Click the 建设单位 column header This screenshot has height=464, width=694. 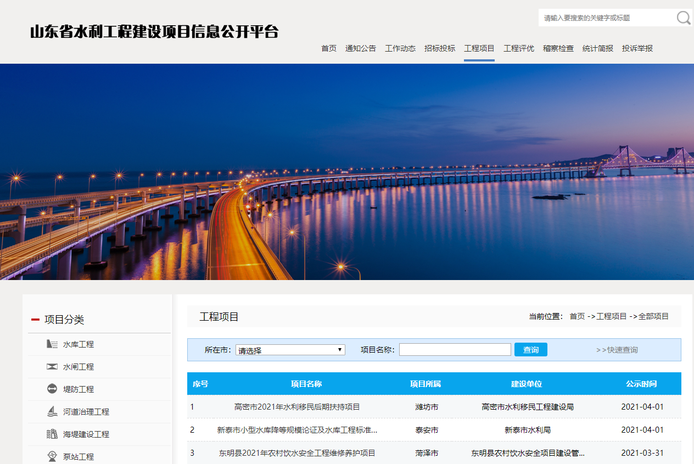(x=527, y=384)
